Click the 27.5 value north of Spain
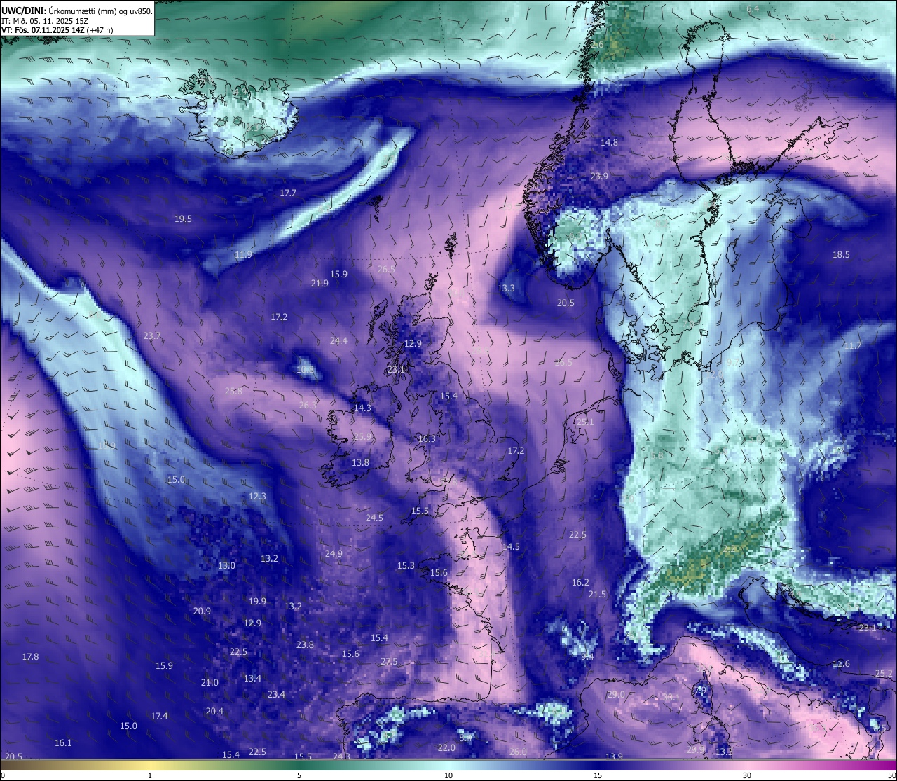The width and height of the screenshot is (897, 781). click(389, 662)
